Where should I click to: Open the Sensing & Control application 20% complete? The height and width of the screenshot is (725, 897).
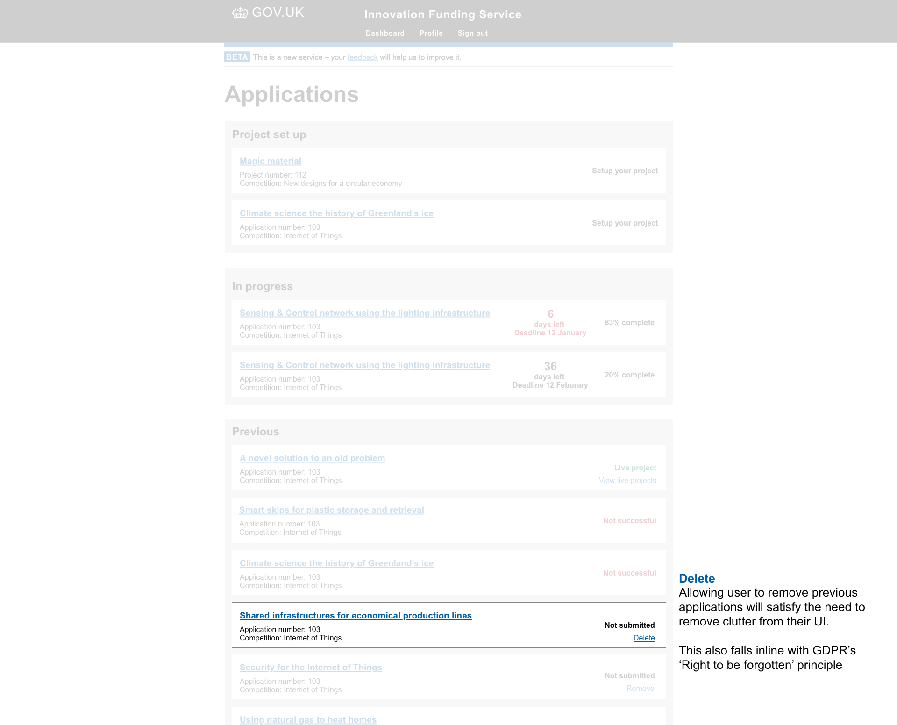point(364,365)
